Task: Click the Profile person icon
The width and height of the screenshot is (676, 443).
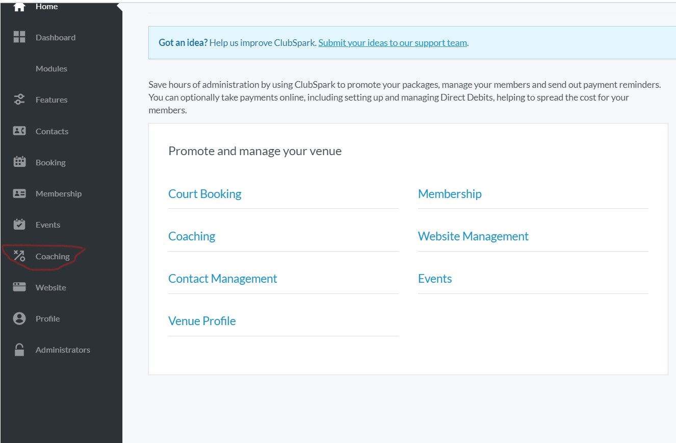Action: tap(19, 318)
